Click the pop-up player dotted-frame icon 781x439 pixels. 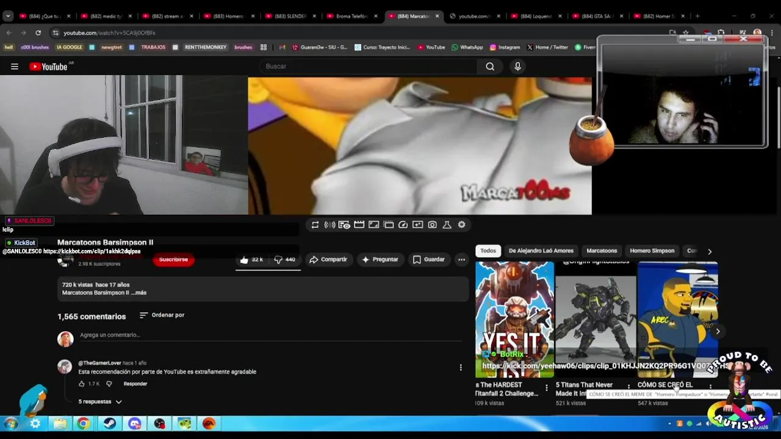[x=388, y=225]
